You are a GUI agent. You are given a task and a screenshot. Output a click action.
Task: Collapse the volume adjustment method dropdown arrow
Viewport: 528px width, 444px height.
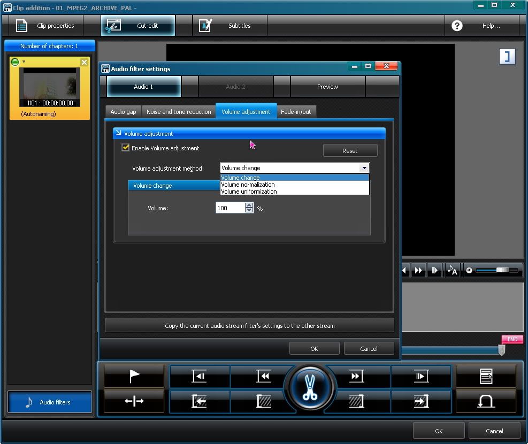coord(364,168)
